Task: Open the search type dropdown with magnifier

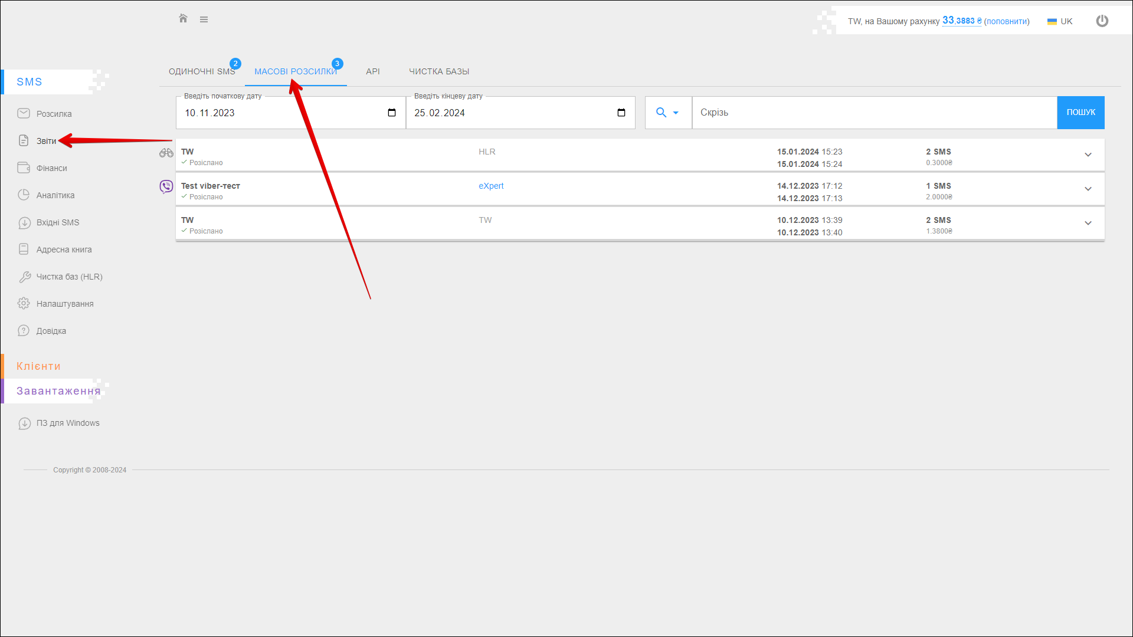Action: tap(667, 113)
